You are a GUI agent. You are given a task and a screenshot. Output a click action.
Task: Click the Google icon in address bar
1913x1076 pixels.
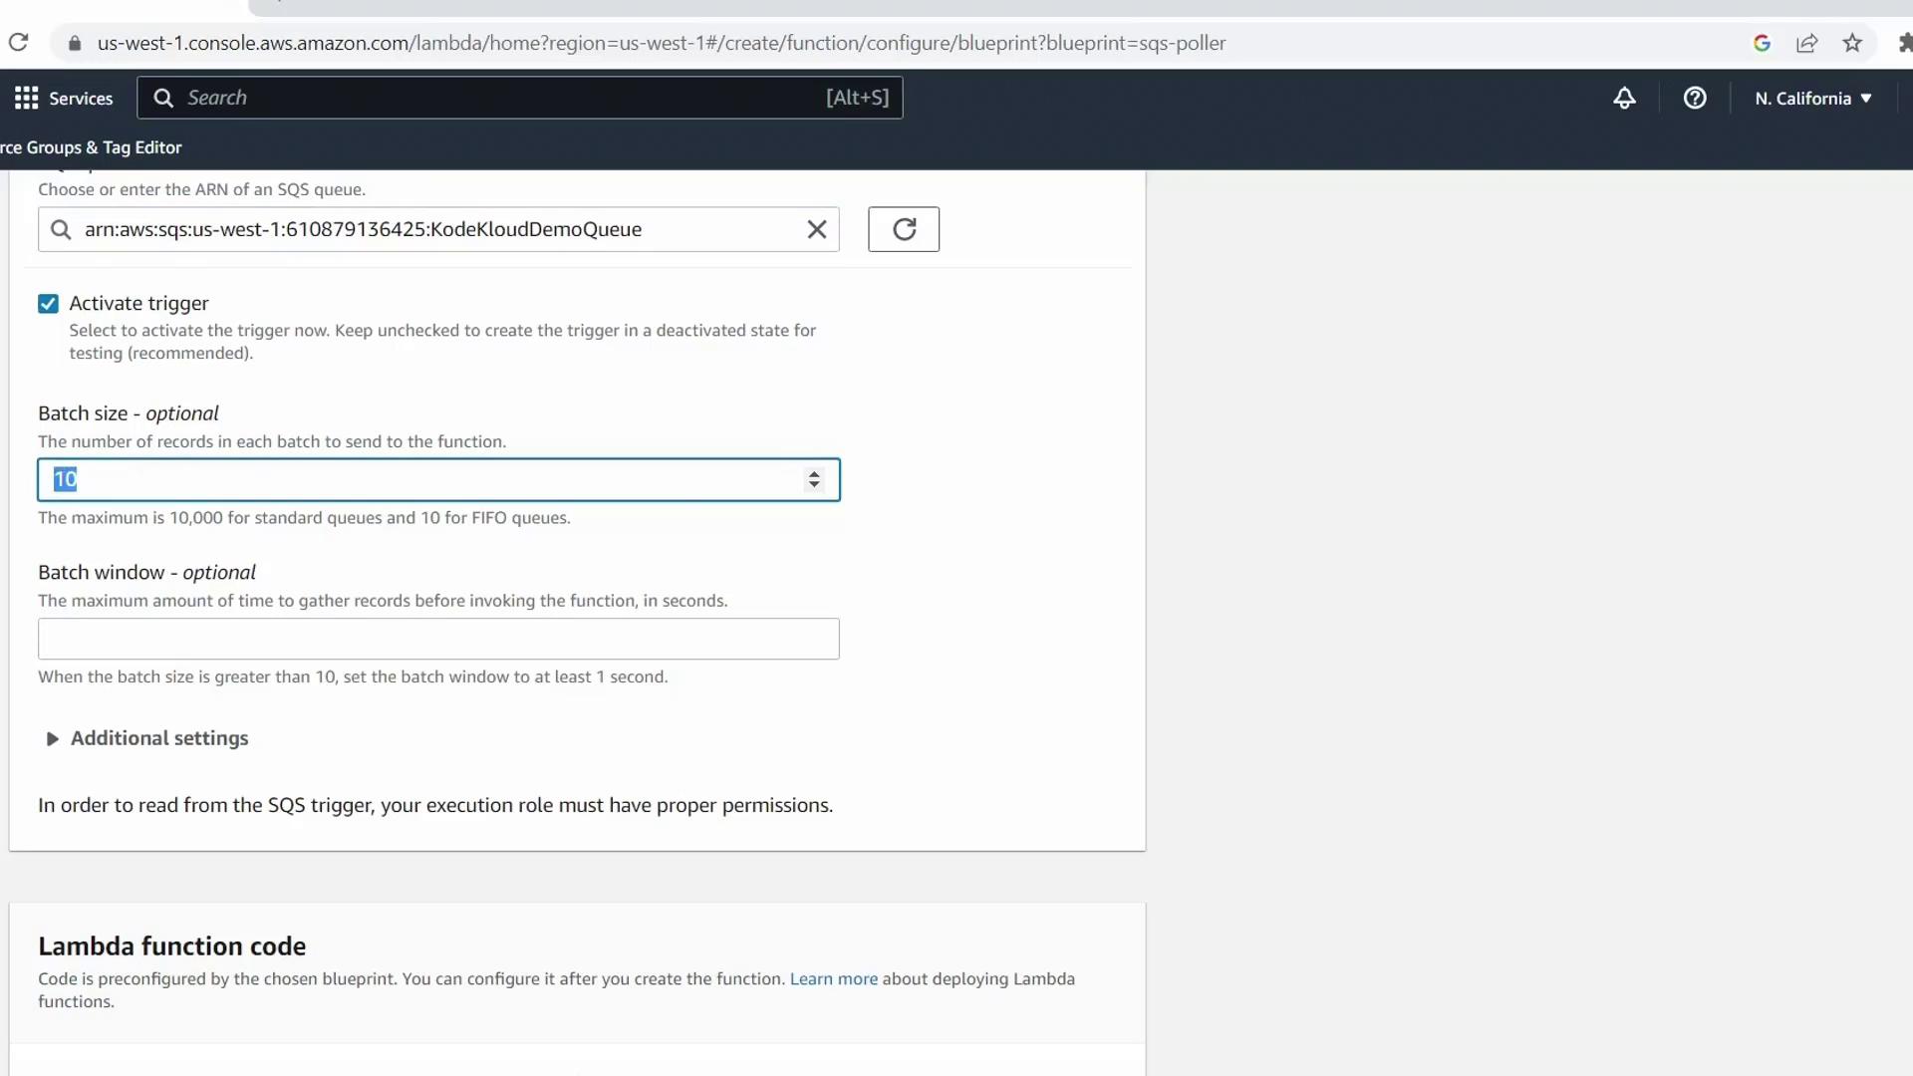(1762, 43)
